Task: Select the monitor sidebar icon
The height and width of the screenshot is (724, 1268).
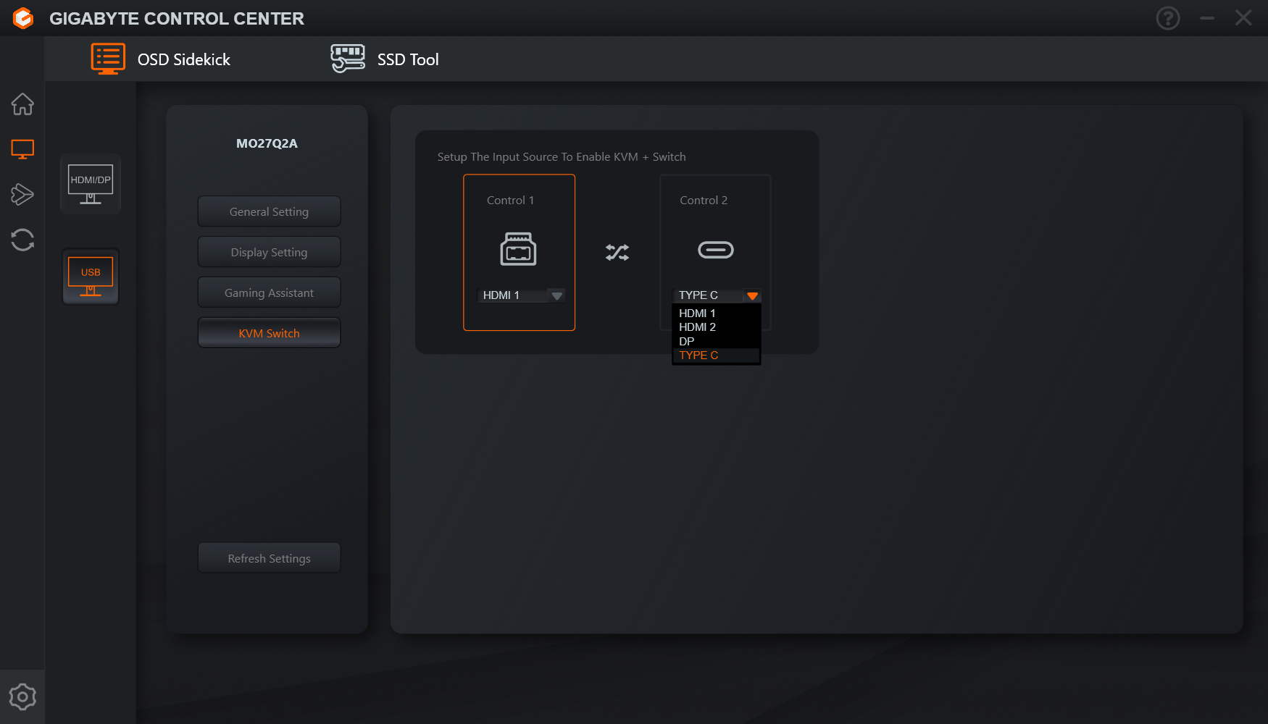Action: [22, 149]
